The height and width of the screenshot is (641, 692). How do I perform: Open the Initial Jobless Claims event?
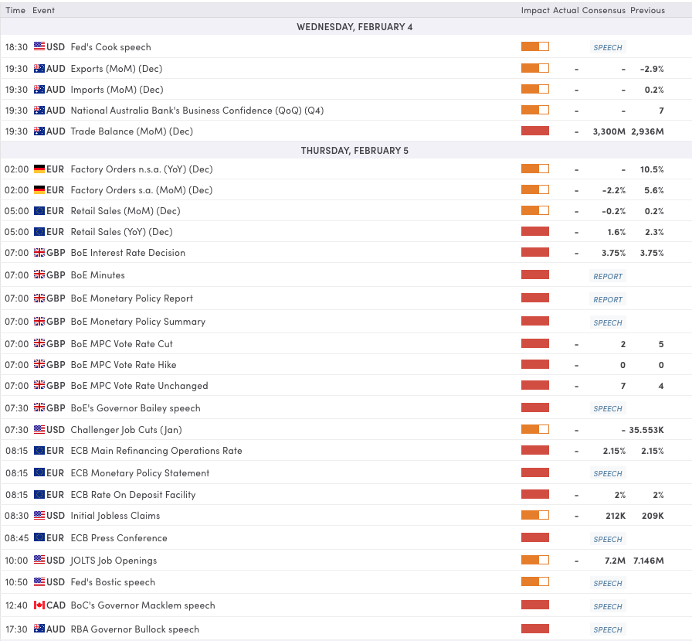point(115,516)
